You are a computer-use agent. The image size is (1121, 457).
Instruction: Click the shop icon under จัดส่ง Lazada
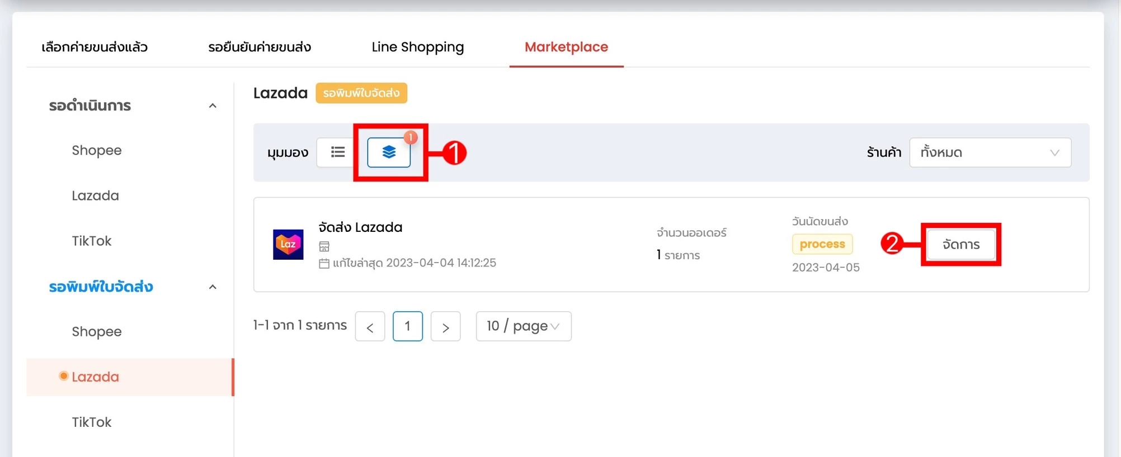pos(324,246)
